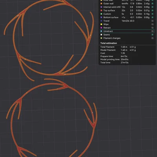Click the yellow Wipe color swatch

tap(101, 24)
